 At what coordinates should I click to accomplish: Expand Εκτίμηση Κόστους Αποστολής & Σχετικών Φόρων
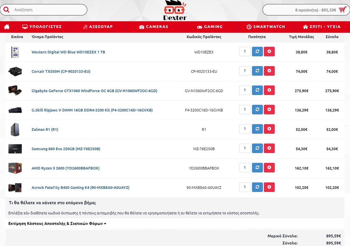click(x=57, y=223)
